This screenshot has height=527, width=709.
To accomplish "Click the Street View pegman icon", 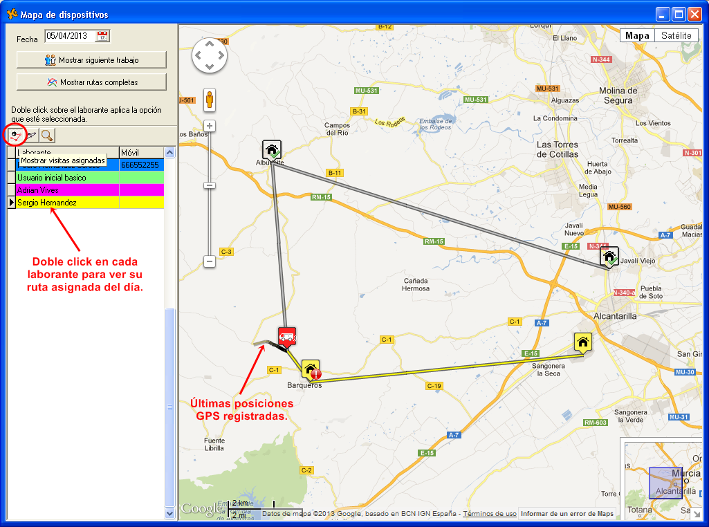I will click(x=210, y=101).
